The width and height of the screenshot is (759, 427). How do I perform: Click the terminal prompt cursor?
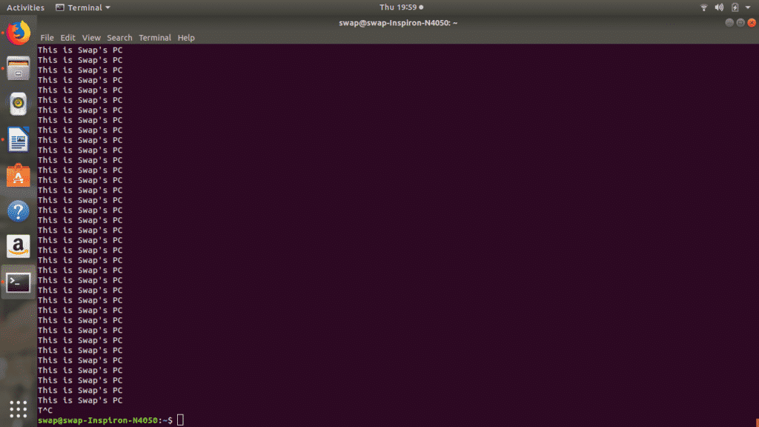tap(180, 420)
